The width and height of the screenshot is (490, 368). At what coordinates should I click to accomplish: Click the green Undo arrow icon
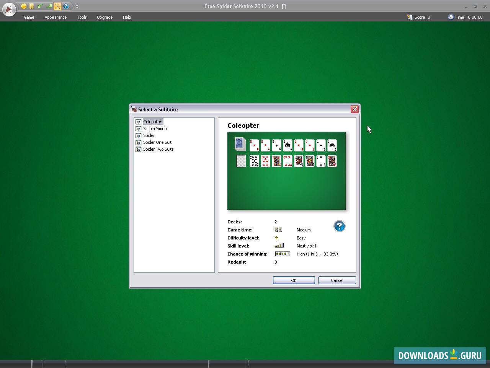coord(40,6)
